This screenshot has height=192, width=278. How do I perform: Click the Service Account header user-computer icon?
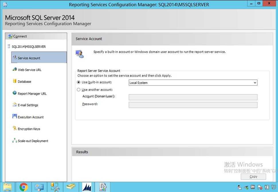tap(80, 54)
